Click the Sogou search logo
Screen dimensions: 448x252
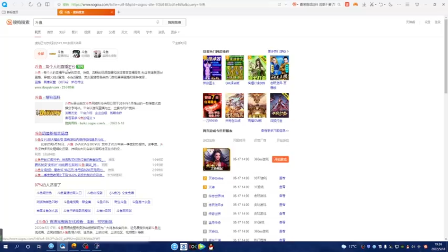(18, 22)
